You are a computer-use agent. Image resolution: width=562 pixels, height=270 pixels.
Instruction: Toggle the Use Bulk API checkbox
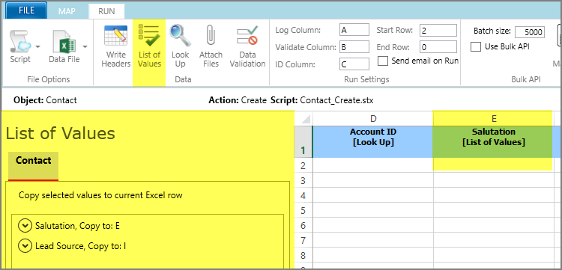476,47
